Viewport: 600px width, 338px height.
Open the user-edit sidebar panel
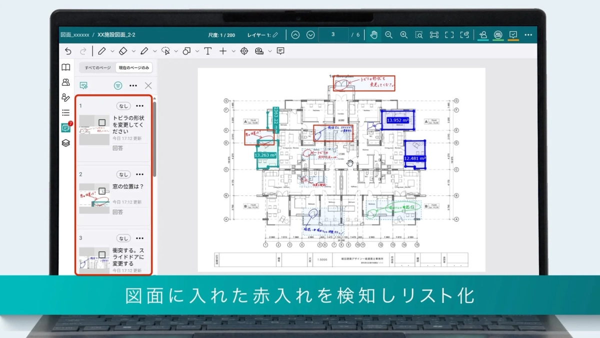(65, 97)
